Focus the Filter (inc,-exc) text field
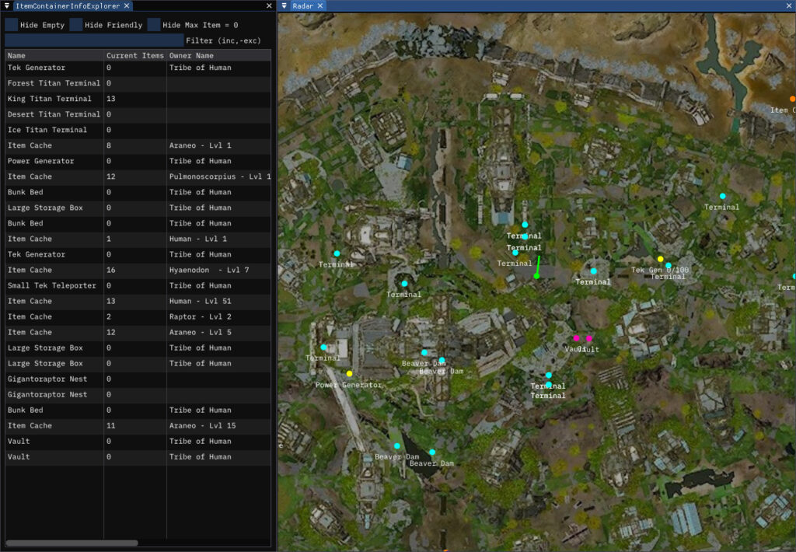The image size is (796, 552). [x=93, y=40]
